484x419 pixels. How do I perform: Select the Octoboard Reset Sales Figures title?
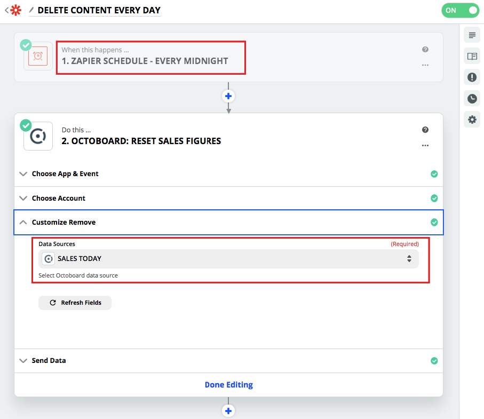141,141
